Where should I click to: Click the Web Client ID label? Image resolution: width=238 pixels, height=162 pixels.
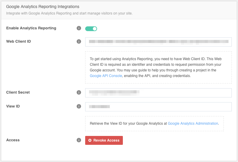pyautogui.click(x=18, y=41)
